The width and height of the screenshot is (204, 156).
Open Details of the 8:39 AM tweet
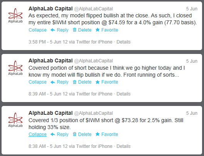click(123, 94)
